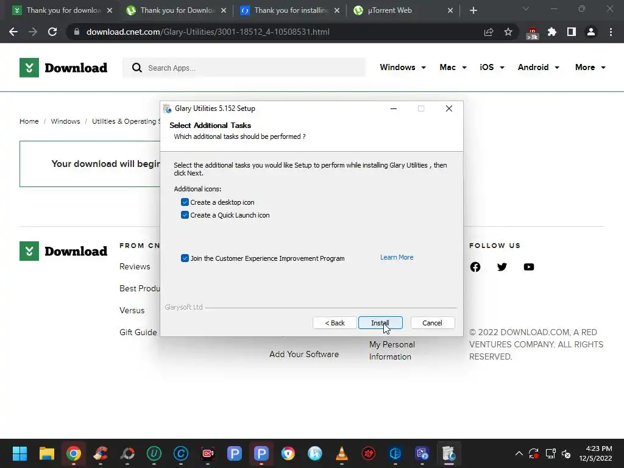Open the muted volume tray icon

click(566, 453)
